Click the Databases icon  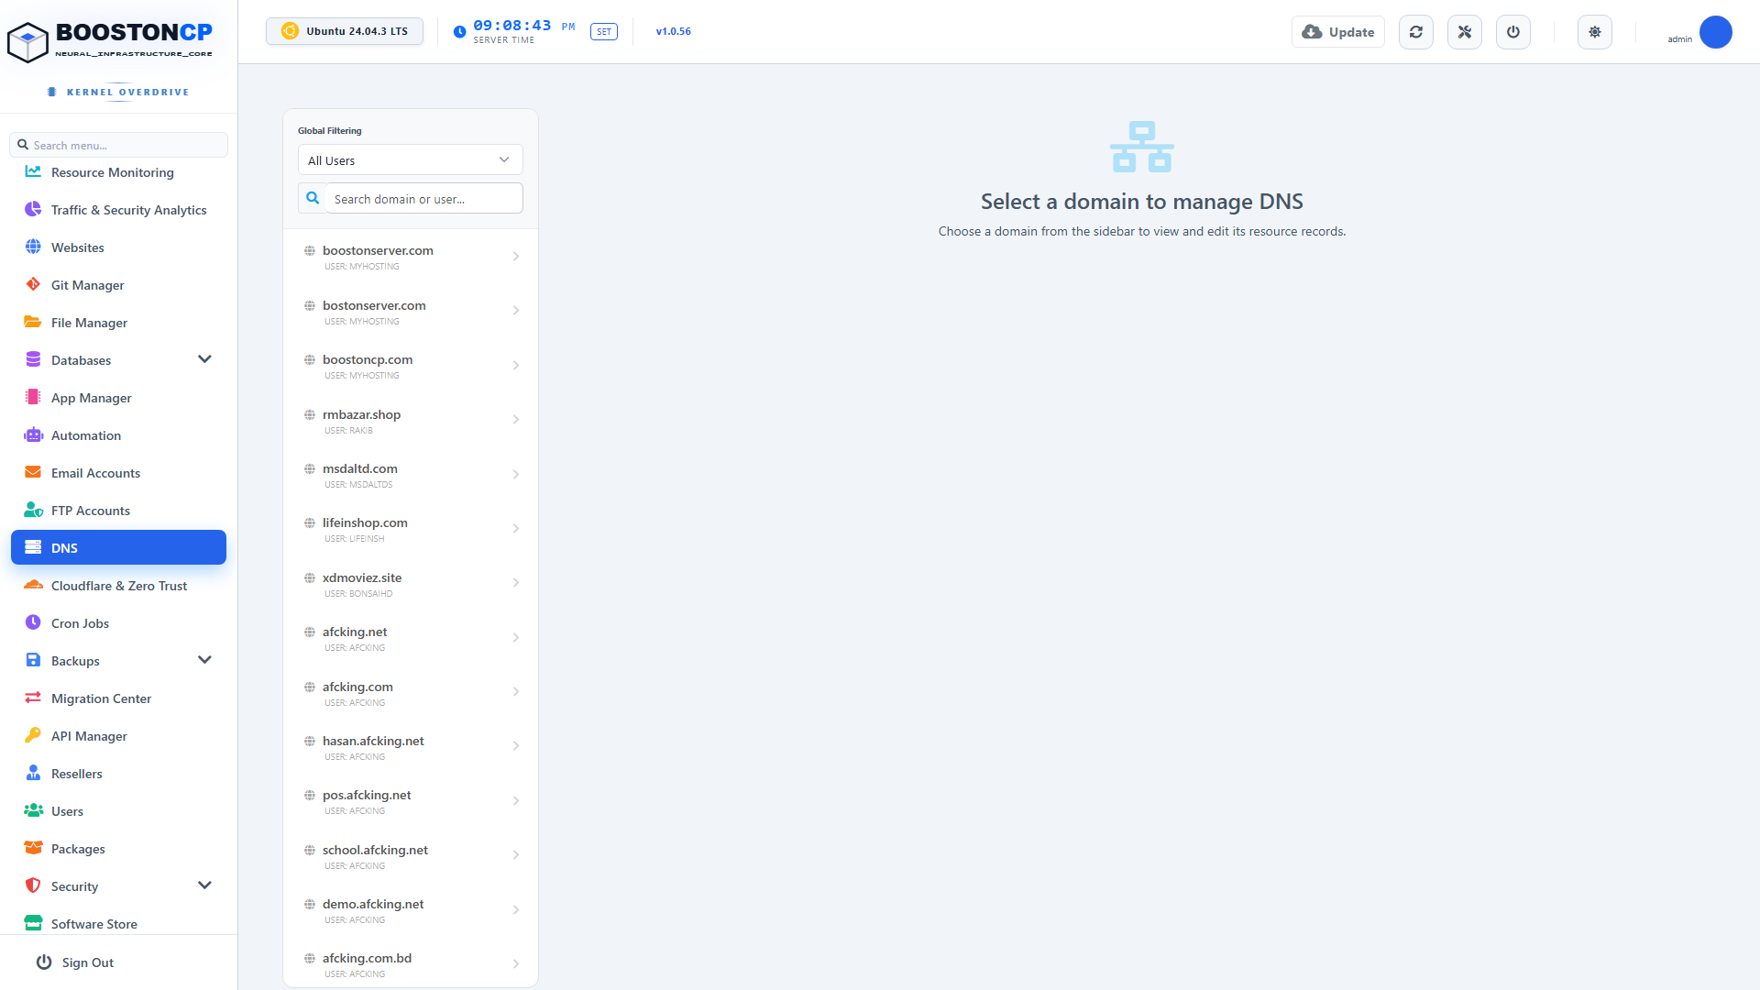pyautogui.click(x=33, y=360)
